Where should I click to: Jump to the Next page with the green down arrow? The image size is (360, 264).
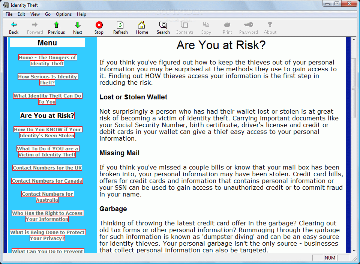tap(78, 25)
